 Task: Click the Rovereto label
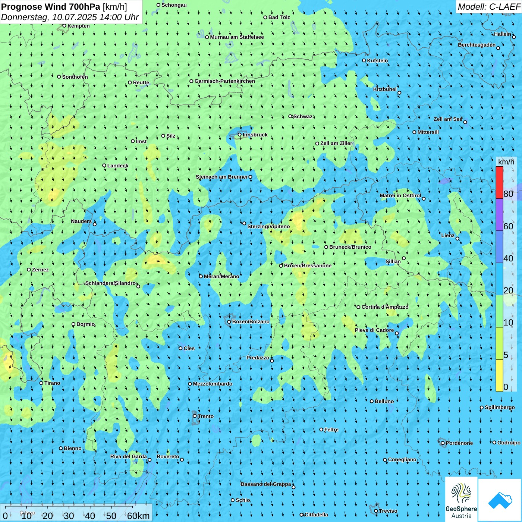[168, 456]
